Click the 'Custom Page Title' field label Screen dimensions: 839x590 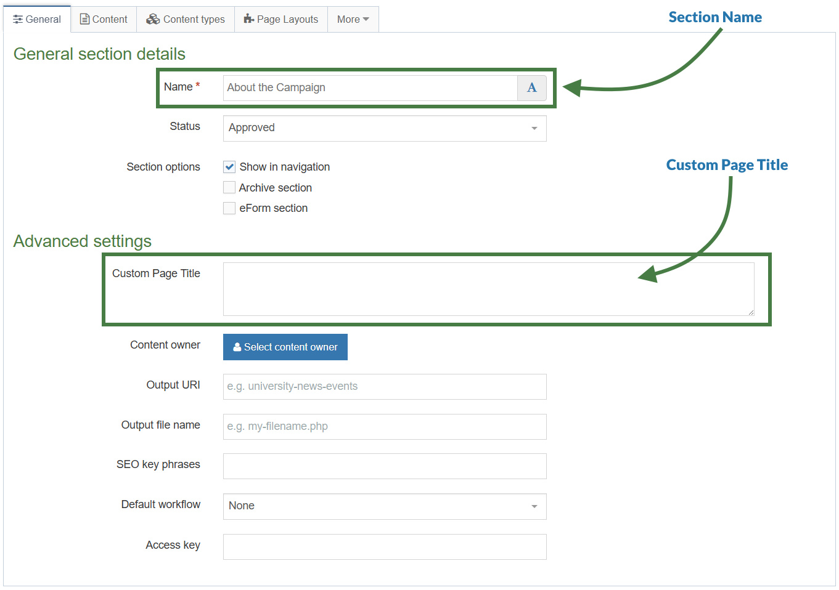point(156,273)
